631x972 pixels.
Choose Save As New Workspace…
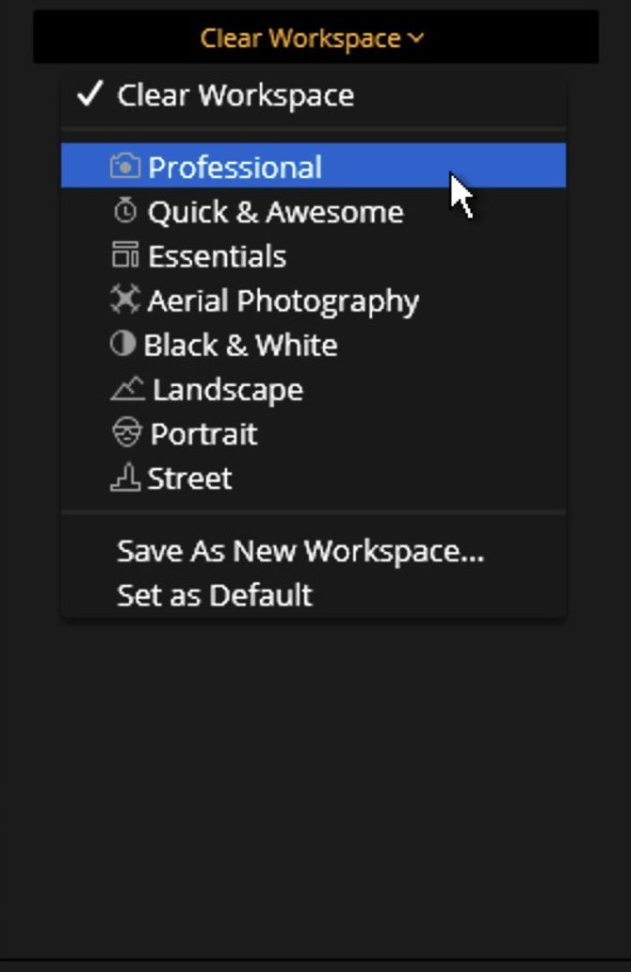click(300, 550)
